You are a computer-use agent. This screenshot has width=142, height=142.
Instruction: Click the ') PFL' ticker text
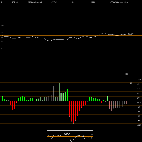coord(93,2)
